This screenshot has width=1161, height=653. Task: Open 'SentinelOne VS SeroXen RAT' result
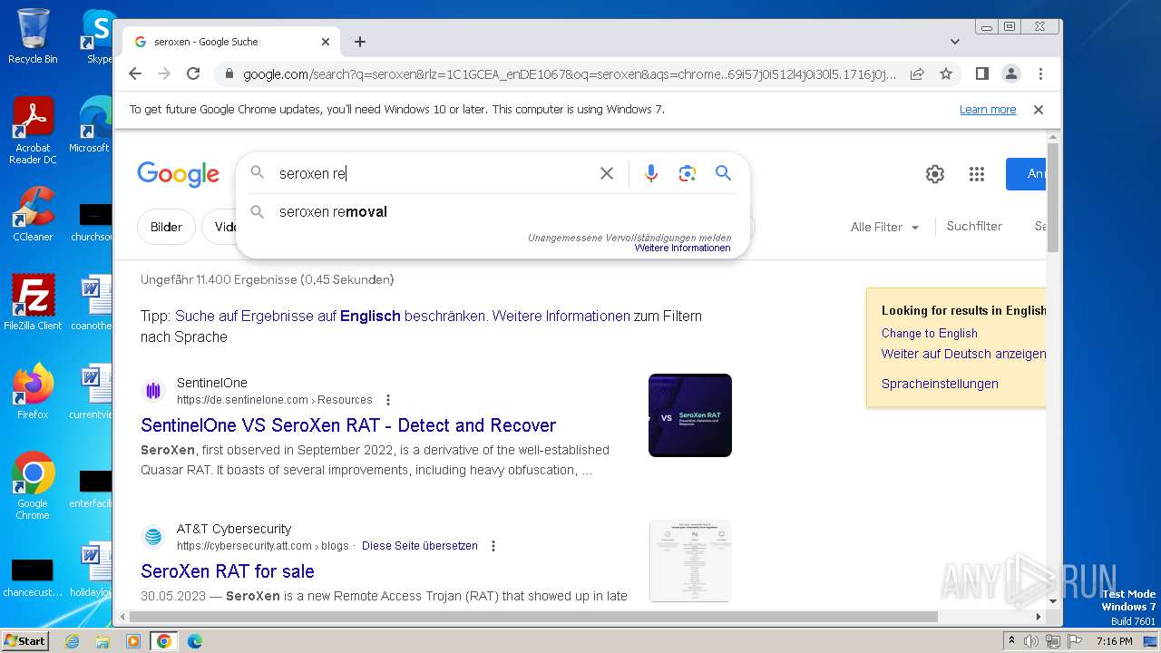point(348,425)
